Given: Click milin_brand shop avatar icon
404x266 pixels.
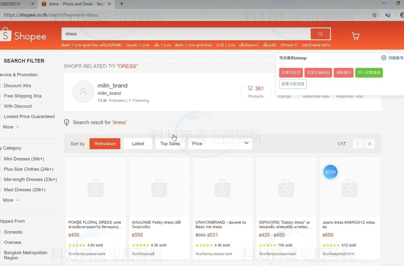Looking at the screenshot, I should 83,92.
